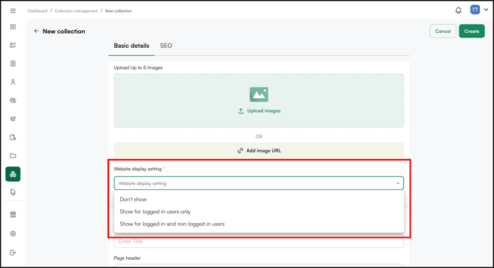
Task: Open the tag sidebar icon
Action: click(13, 192)
